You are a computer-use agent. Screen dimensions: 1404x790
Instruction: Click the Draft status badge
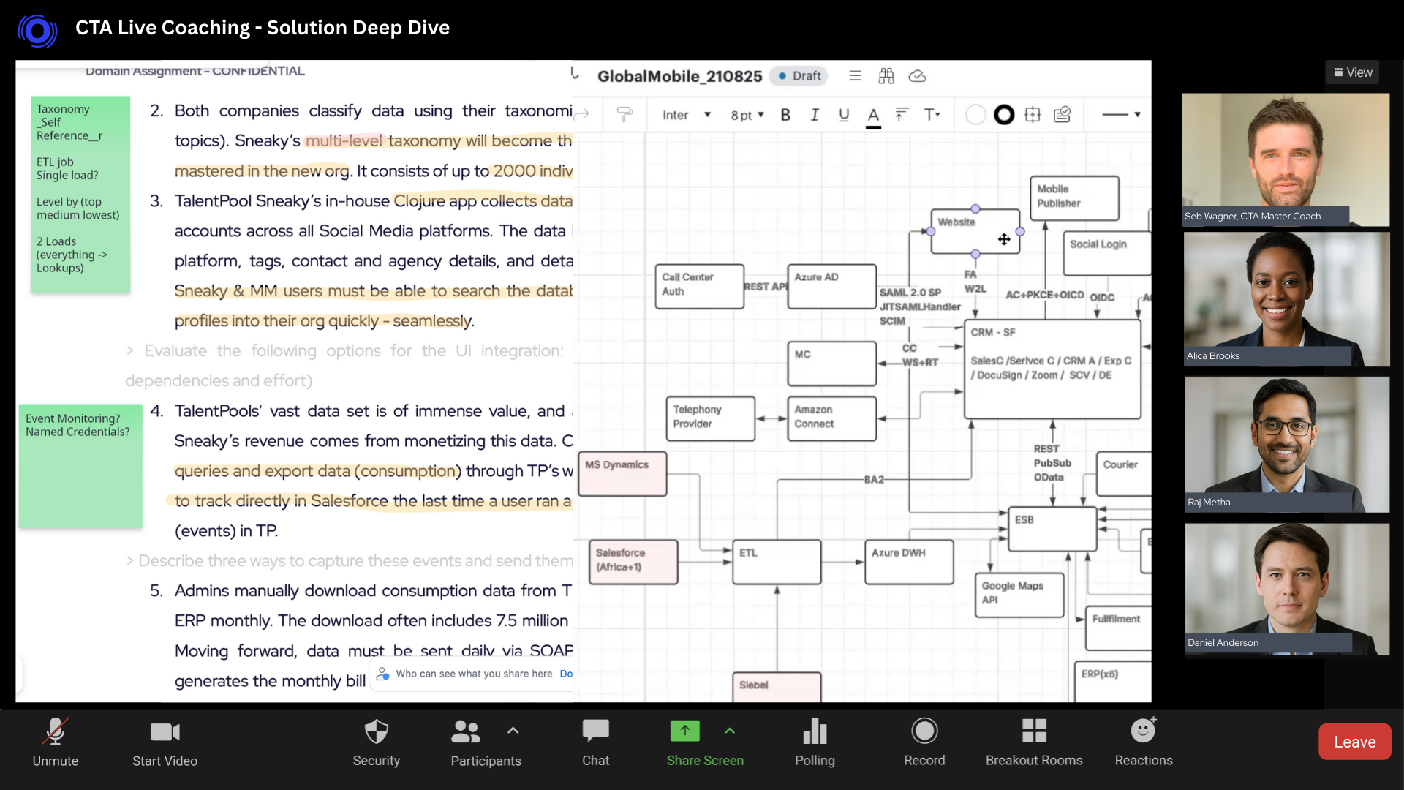(799, 76)
